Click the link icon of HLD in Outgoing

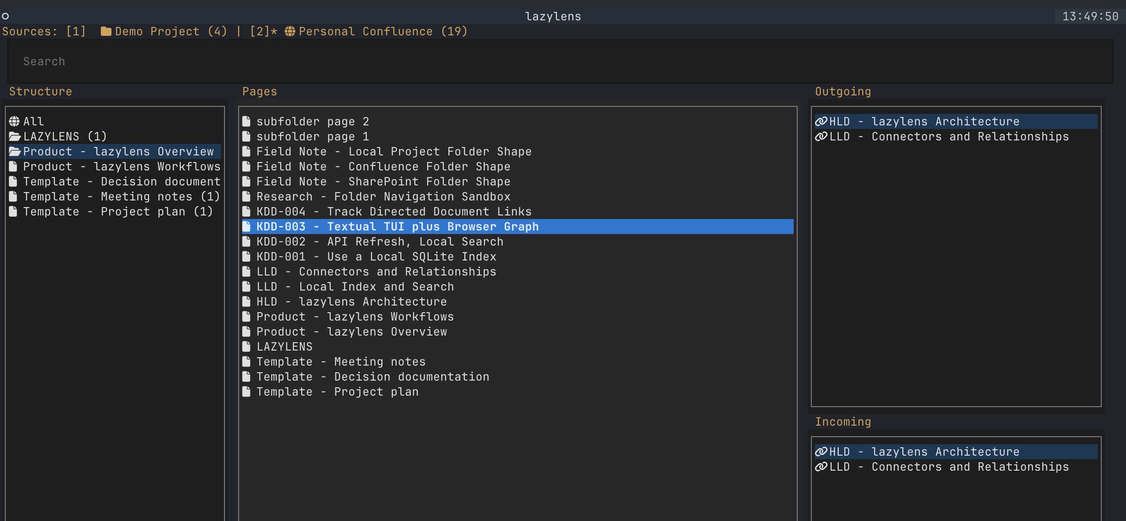(x=821, y=121)
